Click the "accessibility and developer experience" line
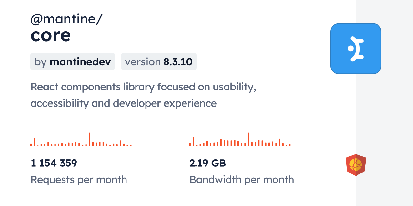The image size is (413, 206). pos(123,103)
